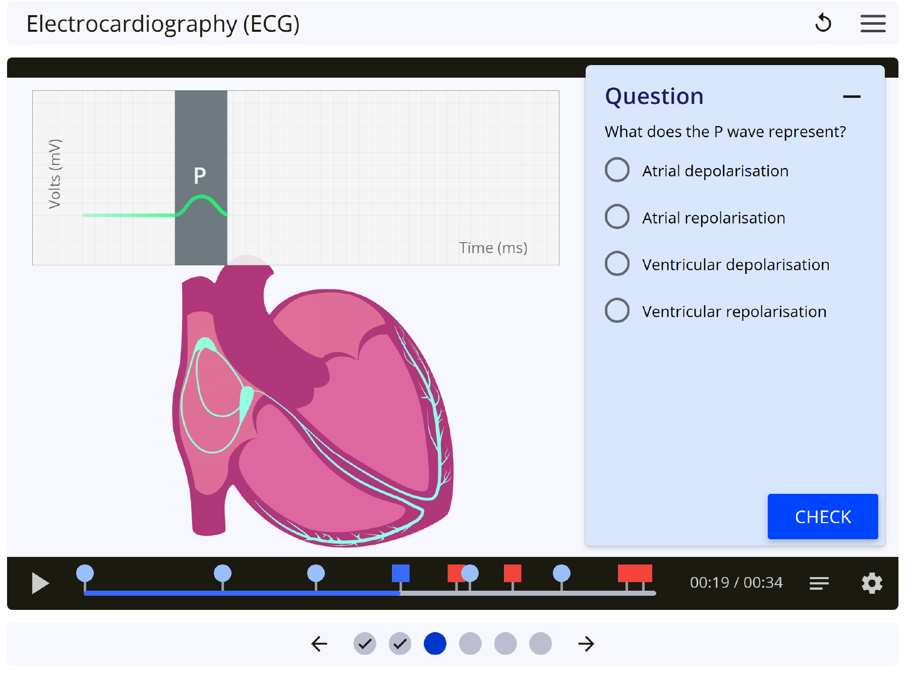Click the 00:19 / 00:34 time display
908x681 pixels.
(736, 583)
